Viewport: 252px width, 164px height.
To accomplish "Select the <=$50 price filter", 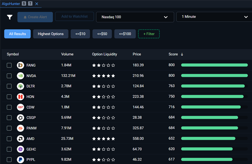I will (x=102, y=34).
